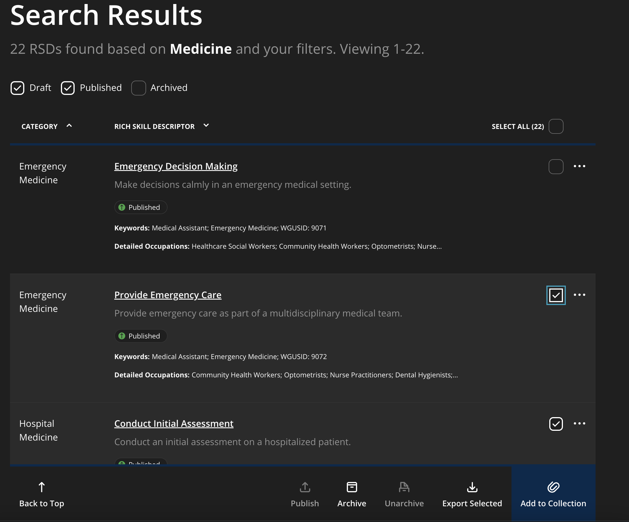Open the Emergency Decision Making link
This screenshot has width=629, height=522.
pos(176,166)
